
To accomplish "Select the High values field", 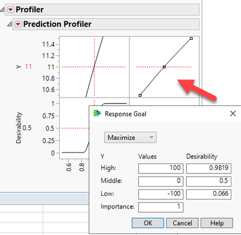I will point(161,168).
